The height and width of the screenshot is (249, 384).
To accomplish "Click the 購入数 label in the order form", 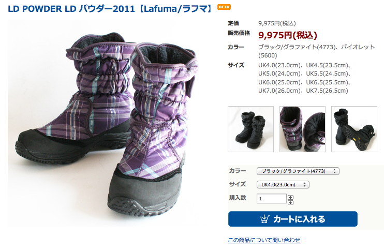I will [x=238, y=198].
